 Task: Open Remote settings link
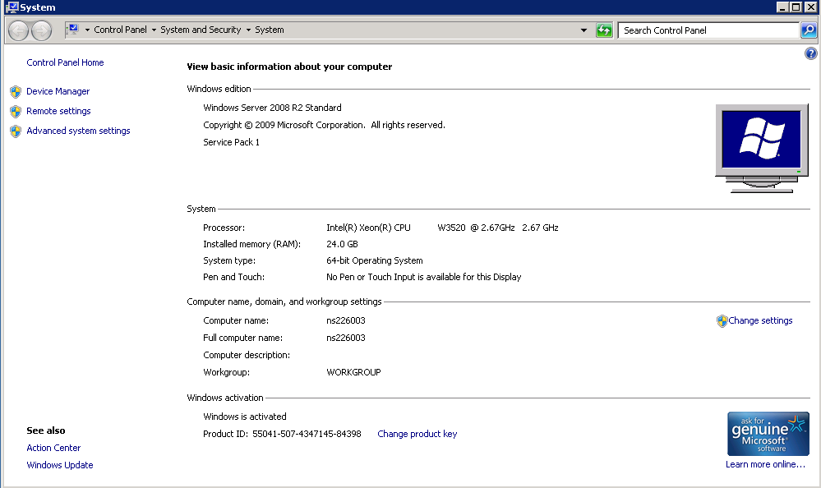click(x=58, y=111)
